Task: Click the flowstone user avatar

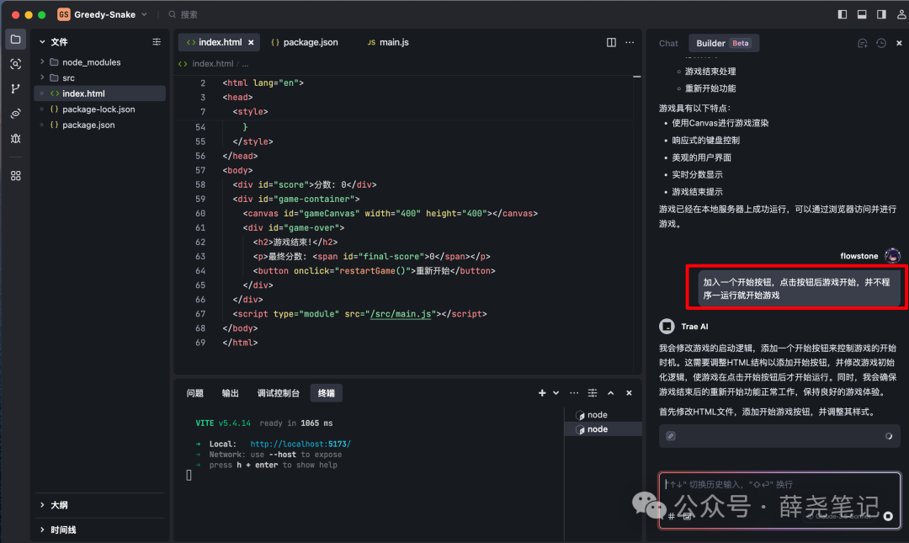Action: (x=892, y=255)
